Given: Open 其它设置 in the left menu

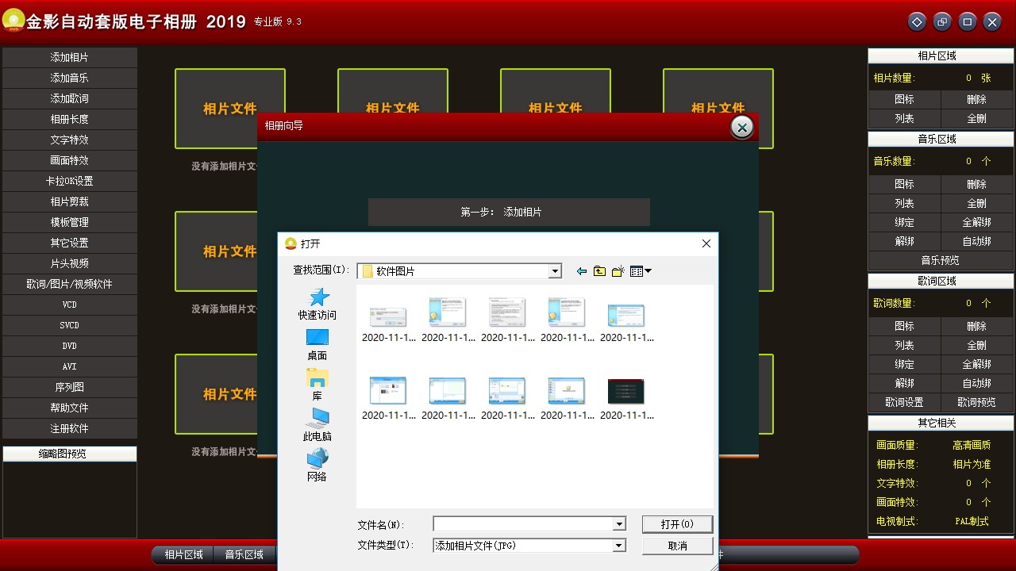Looking at the screenshot, I should (70, 243).
